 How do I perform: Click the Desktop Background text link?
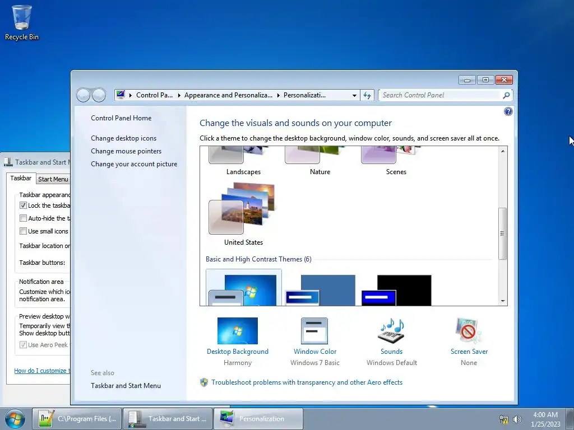tap(238, 352)
